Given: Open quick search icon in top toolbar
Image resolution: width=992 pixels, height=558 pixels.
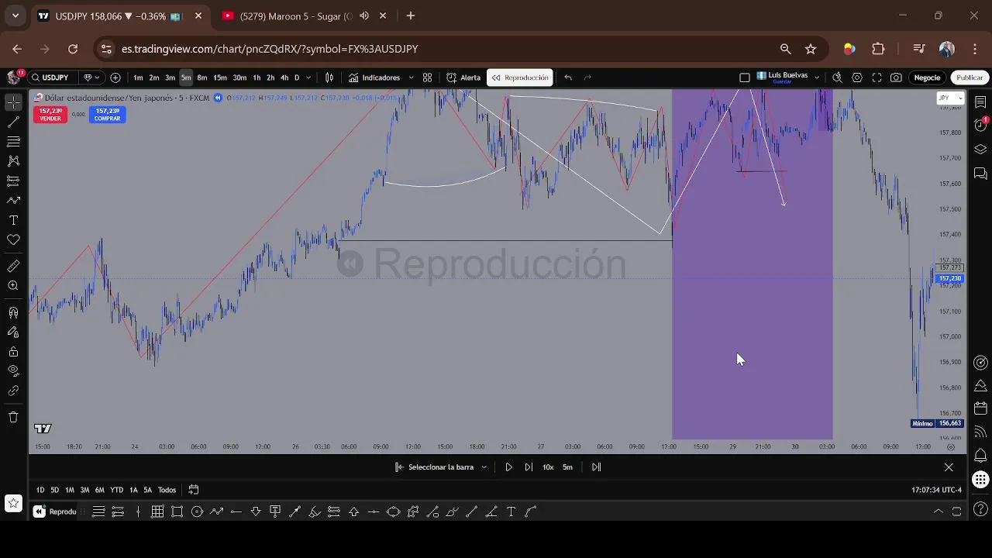Looking at the screenshot, I should click(x=837, y=77).
